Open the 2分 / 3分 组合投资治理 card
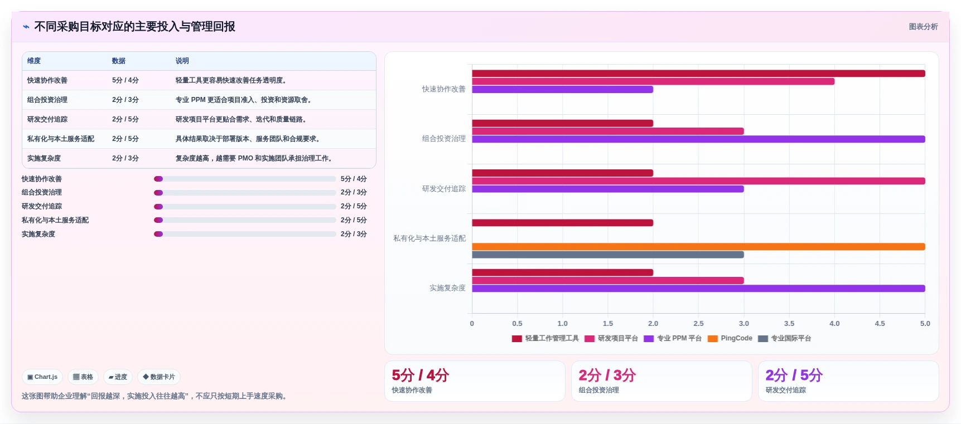The width and height of the screenshot is (961, 424). 661,381
